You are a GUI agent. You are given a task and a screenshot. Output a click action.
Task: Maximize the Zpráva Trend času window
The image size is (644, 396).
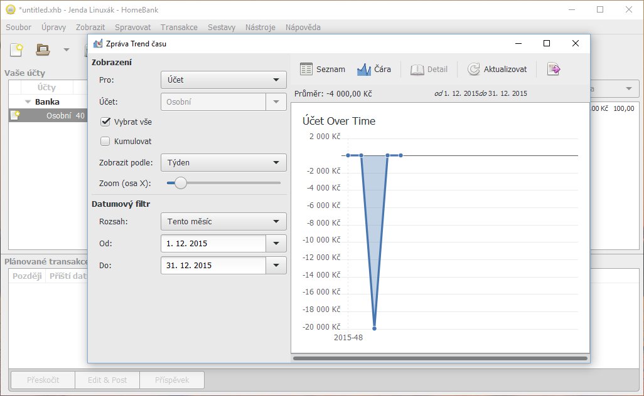click(x=547, y=43)
